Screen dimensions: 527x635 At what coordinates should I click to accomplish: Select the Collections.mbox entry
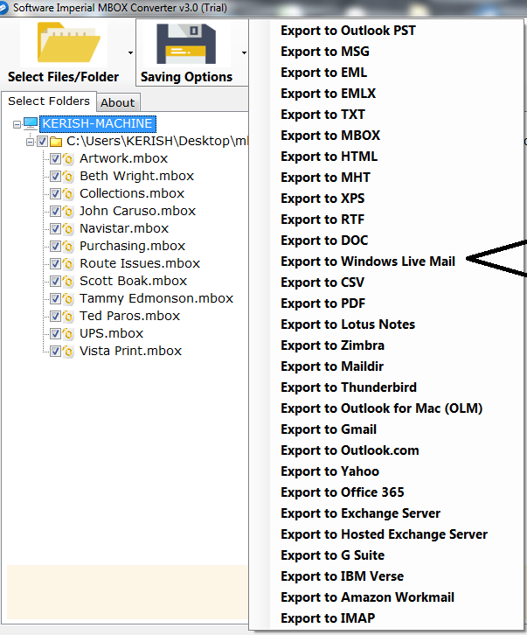click(132, 193)
